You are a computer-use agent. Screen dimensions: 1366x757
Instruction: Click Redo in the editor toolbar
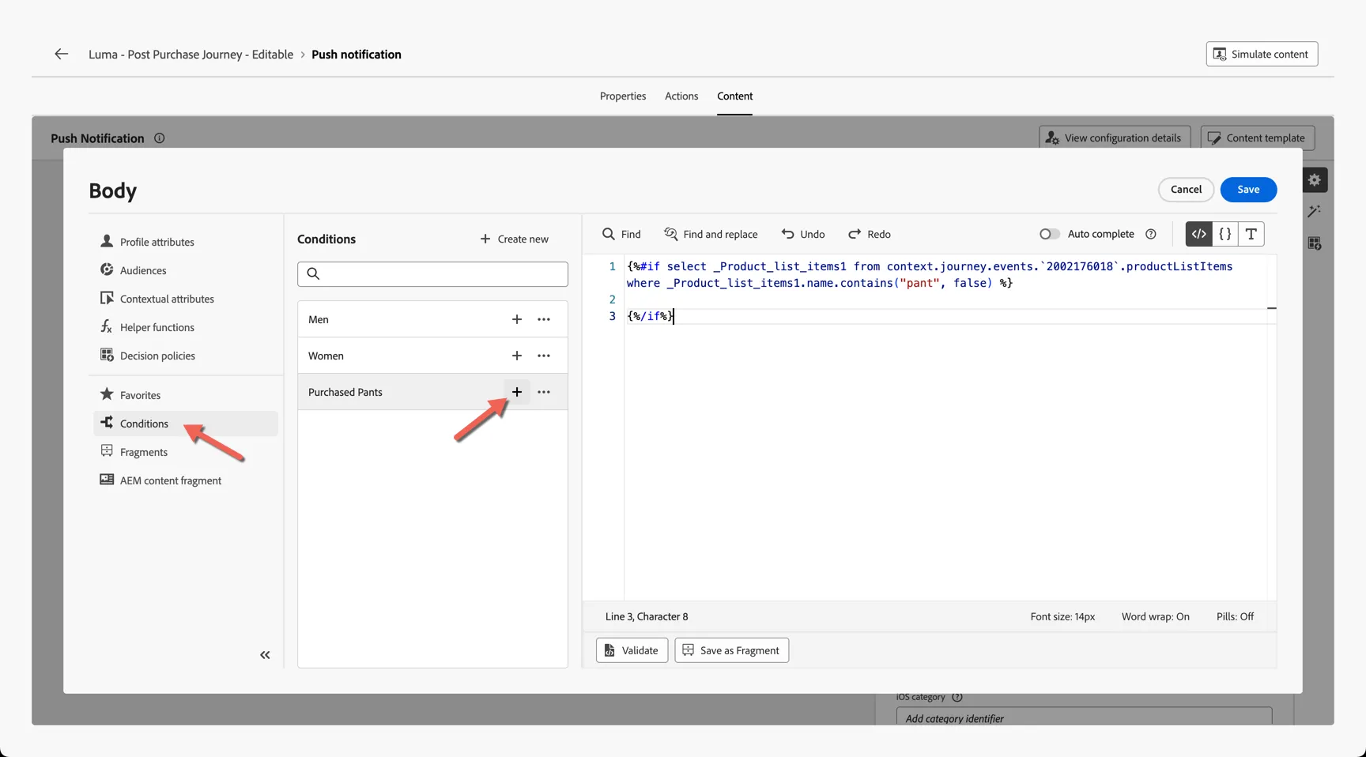pos(870,234)
